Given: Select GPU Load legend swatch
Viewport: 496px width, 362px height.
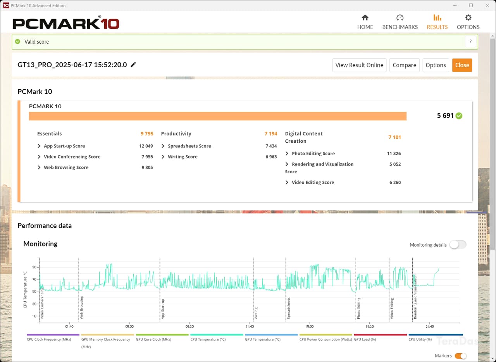Looking at the screenshot, I should click(380, 335).
